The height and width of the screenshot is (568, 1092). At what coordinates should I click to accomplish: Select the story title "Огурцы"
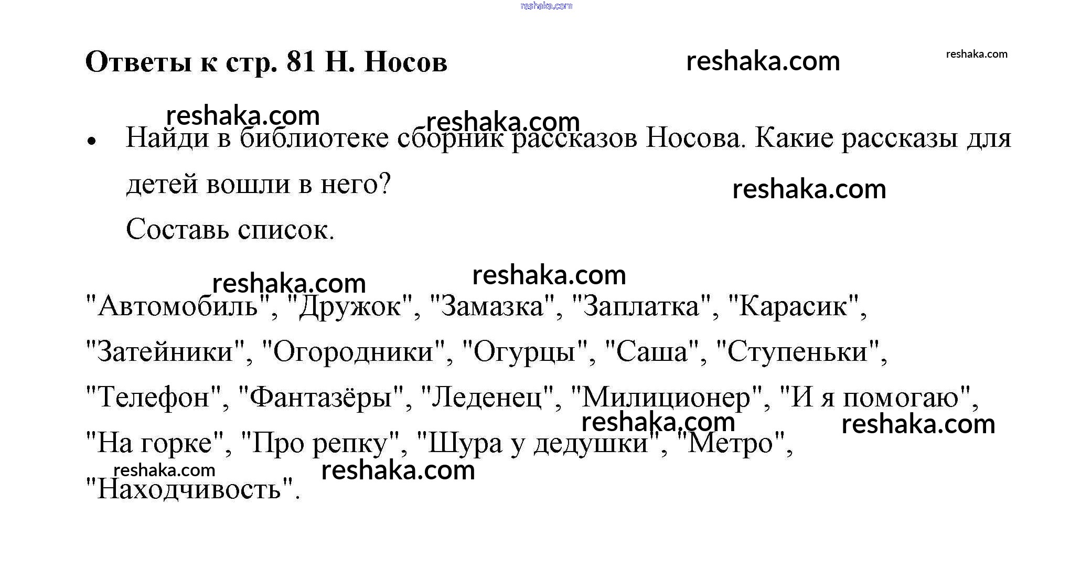[x=524, y=351]
